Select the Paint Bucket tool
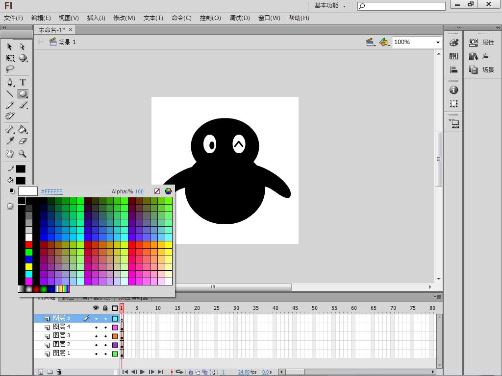This screenshot has width=502, height=376. (x=23, y=129)
